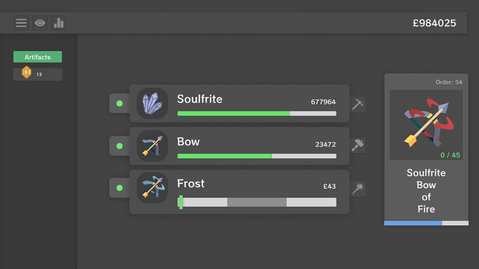
Task: Select the Bow crafting icon
Action: 152,146
